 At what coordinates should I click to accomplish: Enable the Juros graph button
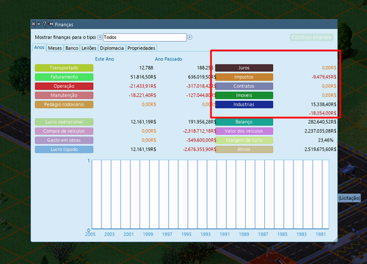pos(244,67)
